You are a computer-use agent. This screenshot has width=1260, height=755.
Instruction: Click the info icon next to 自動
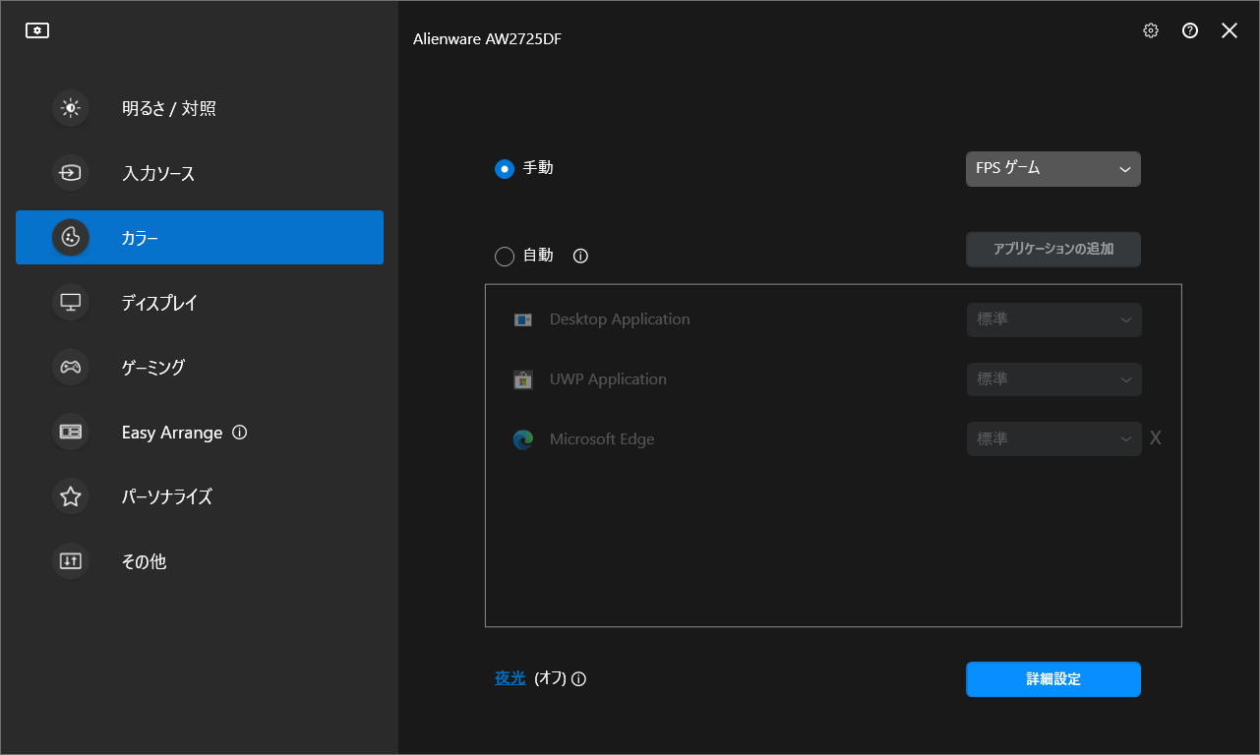pos(580,256)
